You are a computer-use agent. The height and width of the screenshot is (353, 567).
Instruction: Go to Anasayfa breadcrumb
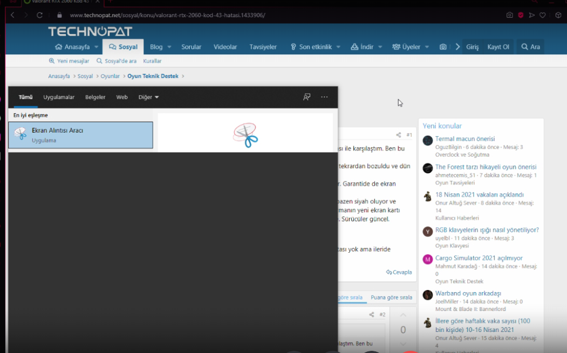pyautogui.click(x=59, y=76)
